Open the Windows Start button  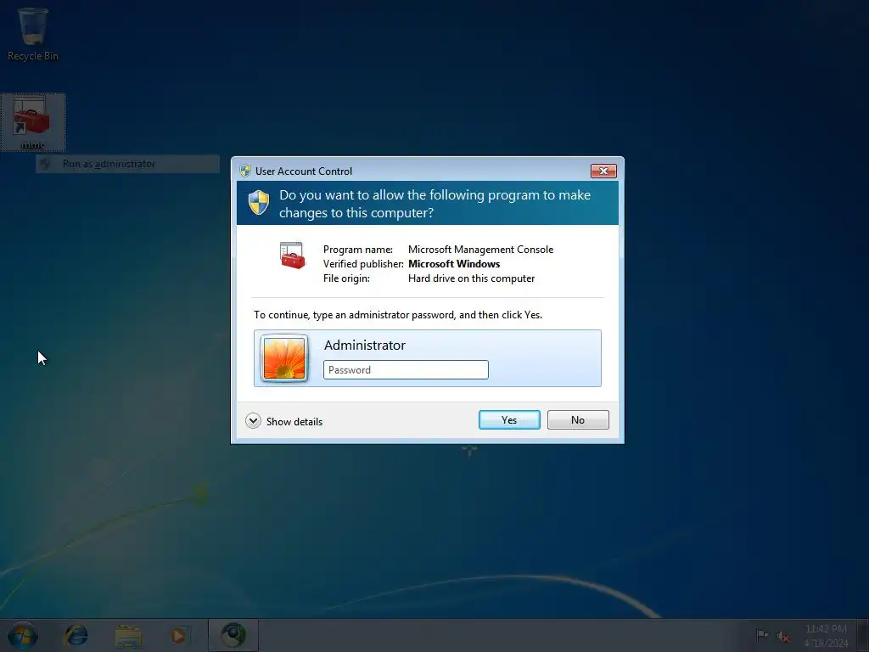23,635
